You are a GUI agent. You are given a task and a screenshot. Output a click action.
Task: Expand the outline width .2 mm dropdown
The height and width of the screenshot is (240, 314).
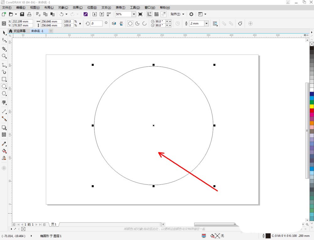206,23
